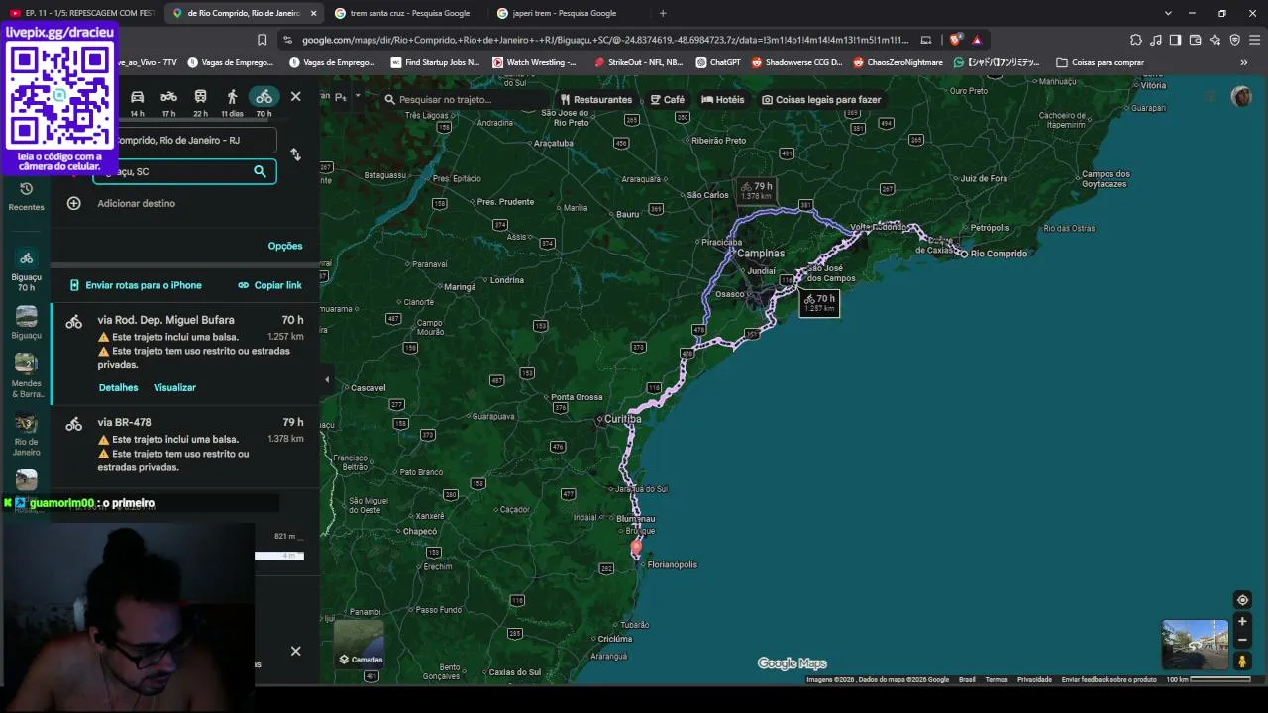Image resolution: width=1268 pixels, height=713 pixels.
Task: Swap origin and destination with the reverse arrows
Action: click(x=295, y=154)
